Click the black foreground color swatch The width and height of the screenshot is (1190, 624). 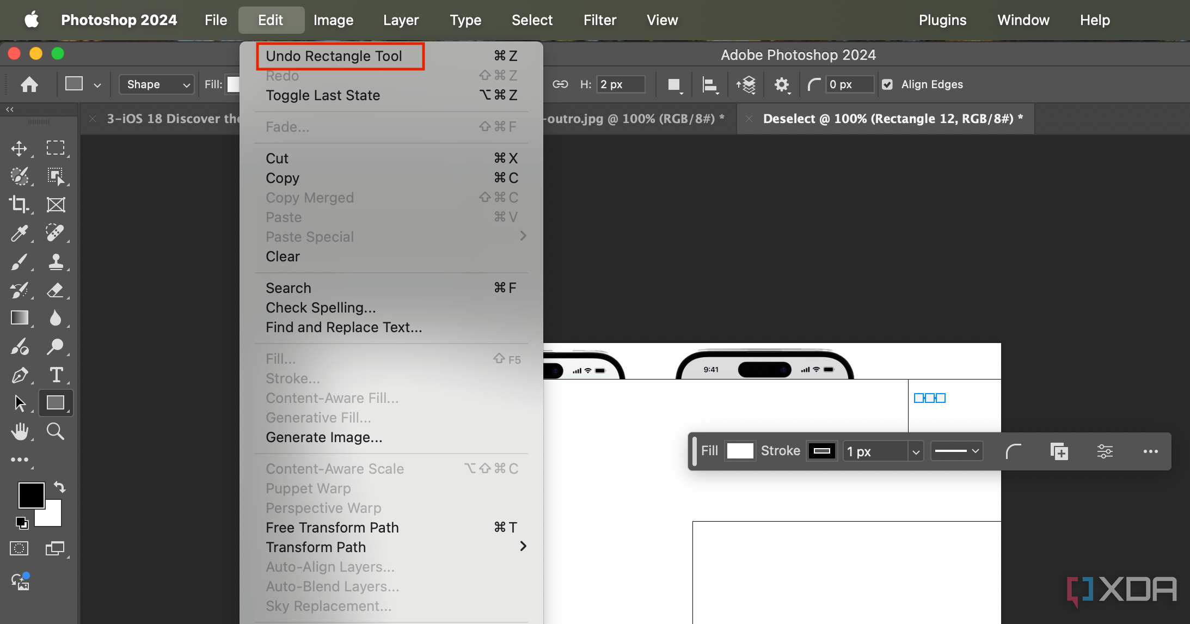pos(31,494)
